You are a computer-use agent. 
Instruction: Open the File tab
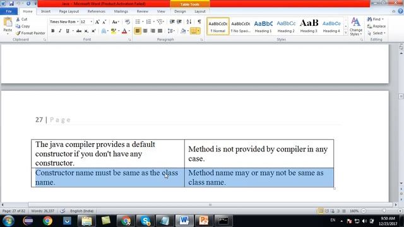point(9,11)
